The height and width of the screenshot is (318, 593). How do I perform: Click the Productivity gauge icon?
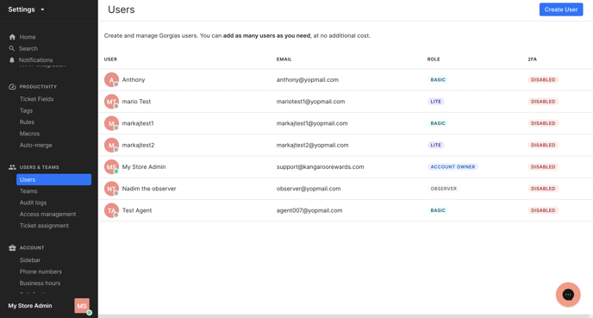(x=12, y=86)
